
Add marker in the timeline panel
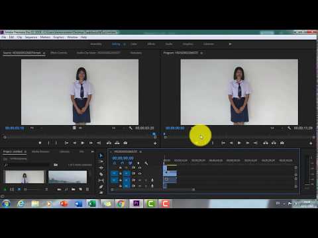pos(138,163)
